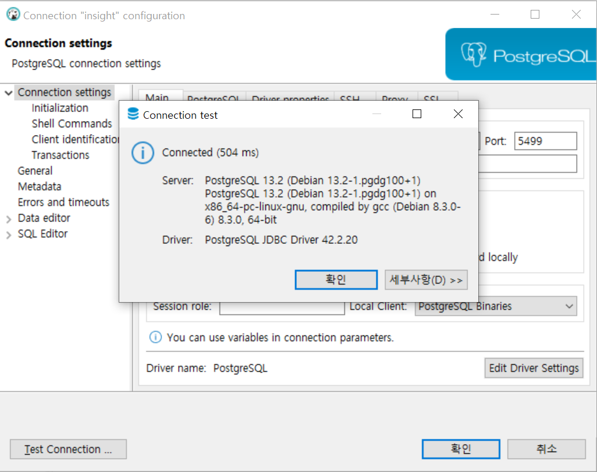The width and height of the screenshot is (597, 472).
Task: Click 취소 cancel button
Action: point(546,449)
